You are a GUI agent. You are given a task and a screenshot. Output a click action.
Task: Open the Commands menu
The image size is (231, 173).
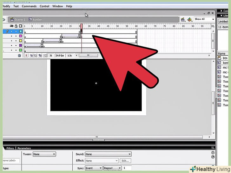[x=29, y=6]
